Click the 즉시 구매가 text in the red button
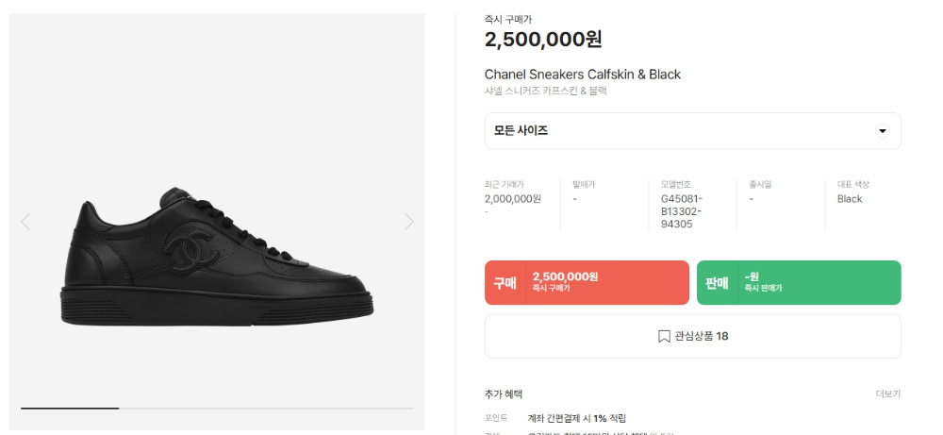943x435 pixels. (x=551, y=289)
